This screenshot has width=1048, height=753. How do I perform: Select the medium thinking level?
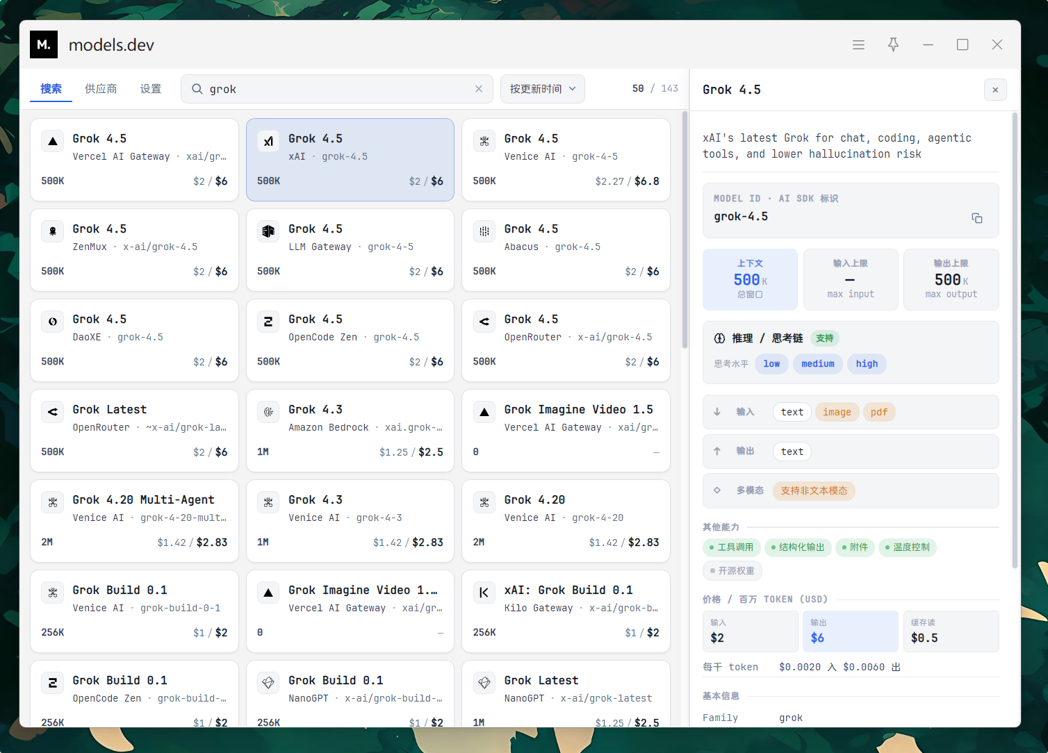[x=817, y=363]
